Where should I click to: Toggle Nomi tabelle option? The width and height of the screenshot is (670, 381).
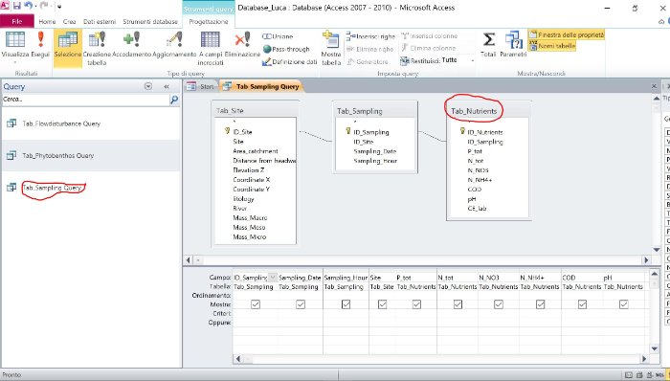click(x=552, y=46)
